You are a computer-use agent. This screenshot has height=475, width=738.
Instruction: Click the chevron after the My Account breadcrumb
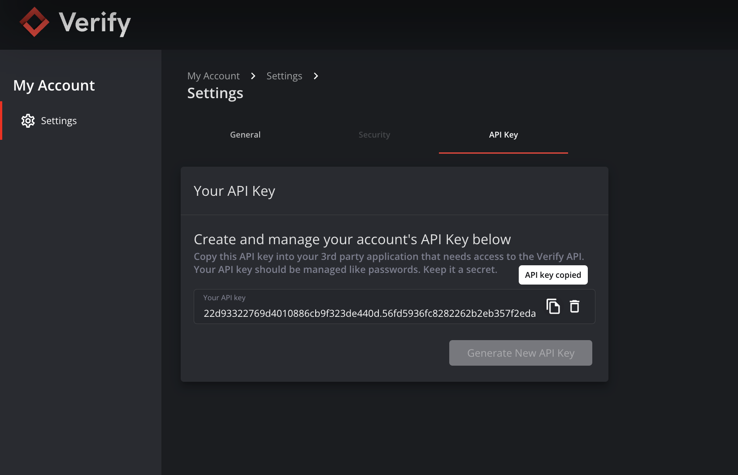pyautogui.click(x=253, y=76)
